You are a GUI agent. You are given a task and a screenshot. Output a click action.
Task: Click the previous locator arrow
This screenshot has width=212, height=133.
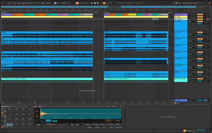click(175, 12)
